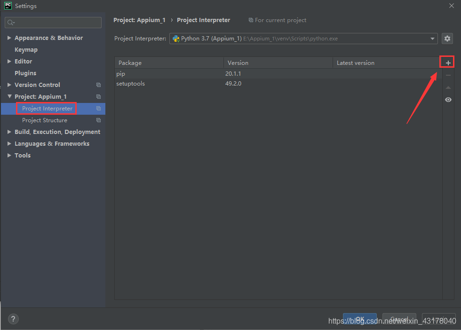Confirm changes with the OK button

(x=359, y=319)
